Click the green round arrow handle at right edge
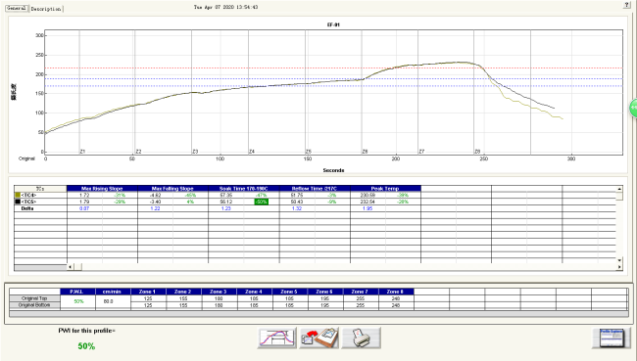Viewport: 637px width, 361px height. pyautogui.click(x=633, y=109)
